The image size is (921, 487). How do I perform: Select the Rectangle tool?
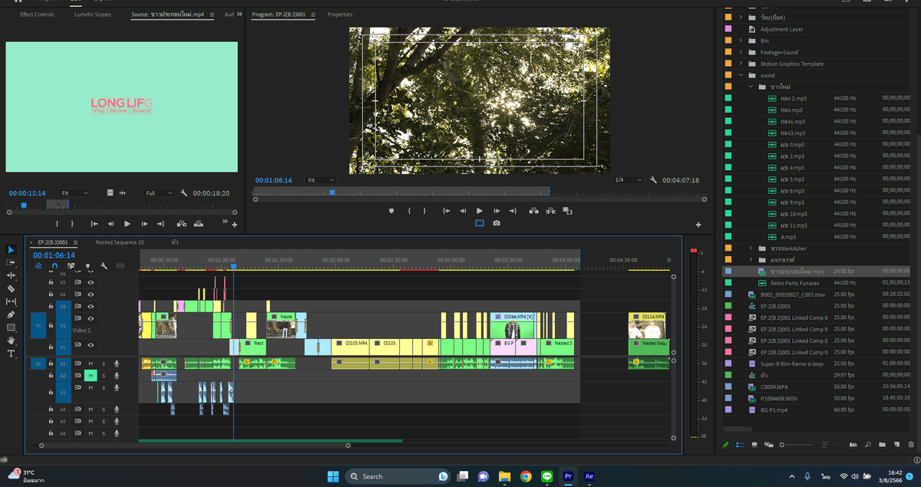point(11,327)
